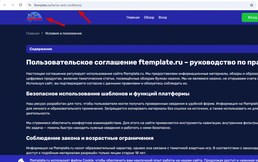Click the Пользовательское соглашение ftemplate.ru heading
Image resolution: width=258 pixels, height=162 pixels.
(x=142, y=62)
